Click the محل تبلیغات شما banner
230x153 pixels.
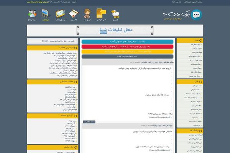tap(115, 30)
